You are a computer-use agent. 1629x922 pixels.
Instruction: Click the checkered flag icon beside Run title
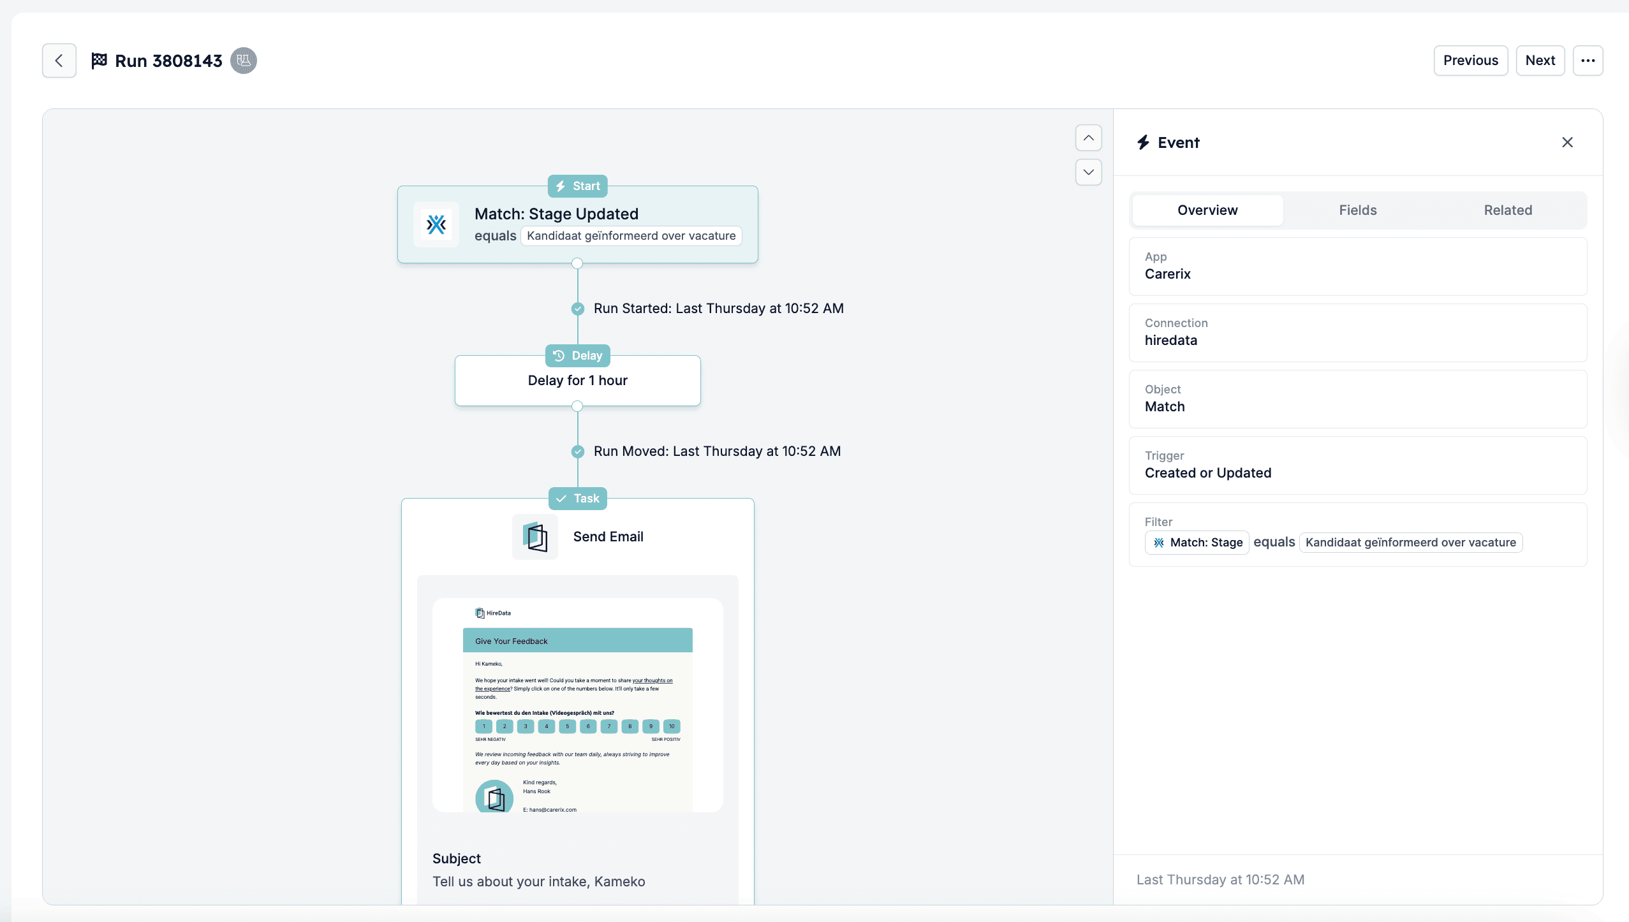click(x=99, y=61)
